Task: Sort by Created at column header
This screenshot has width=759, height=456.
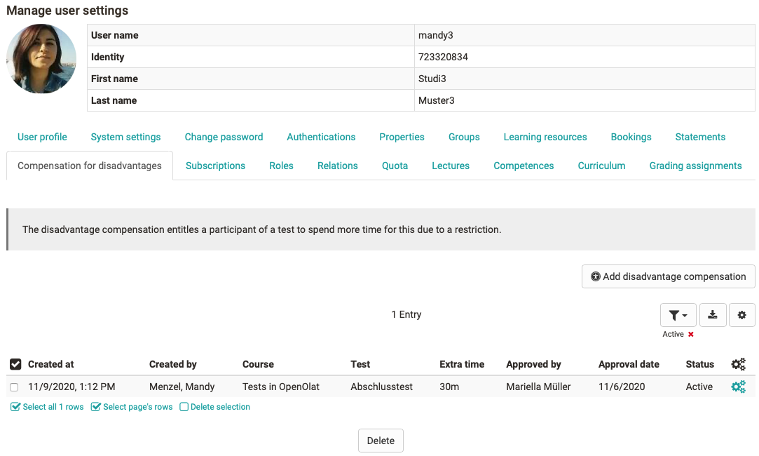Action: pyautogui.click(x=51, y=364)
